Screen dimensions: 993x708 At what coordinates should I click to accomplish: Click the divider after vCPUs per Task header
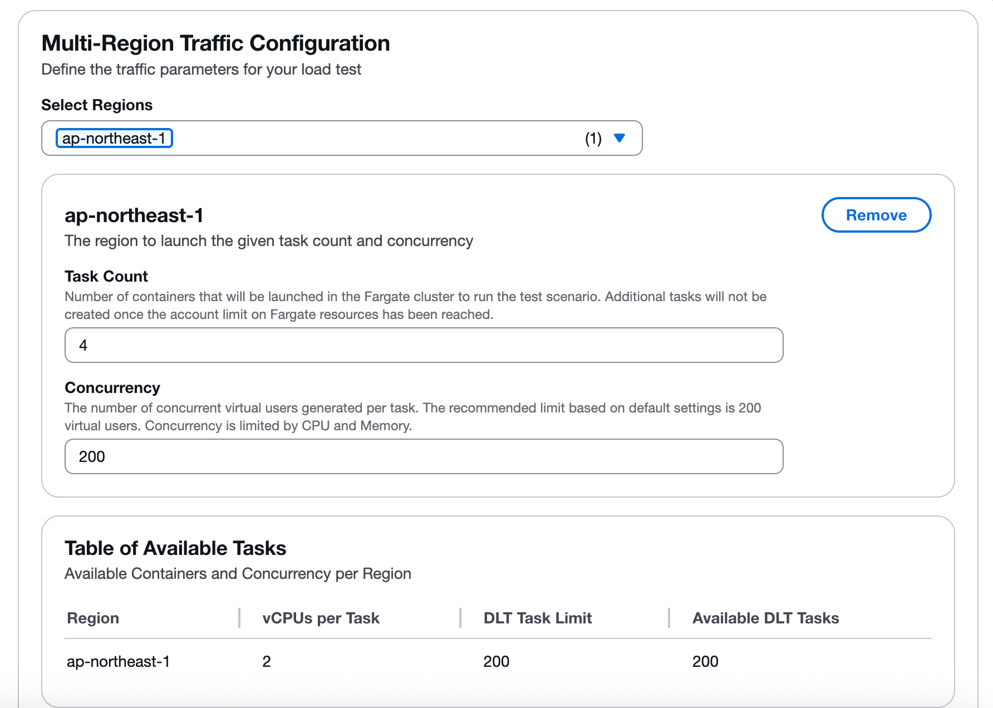[460, 618]
